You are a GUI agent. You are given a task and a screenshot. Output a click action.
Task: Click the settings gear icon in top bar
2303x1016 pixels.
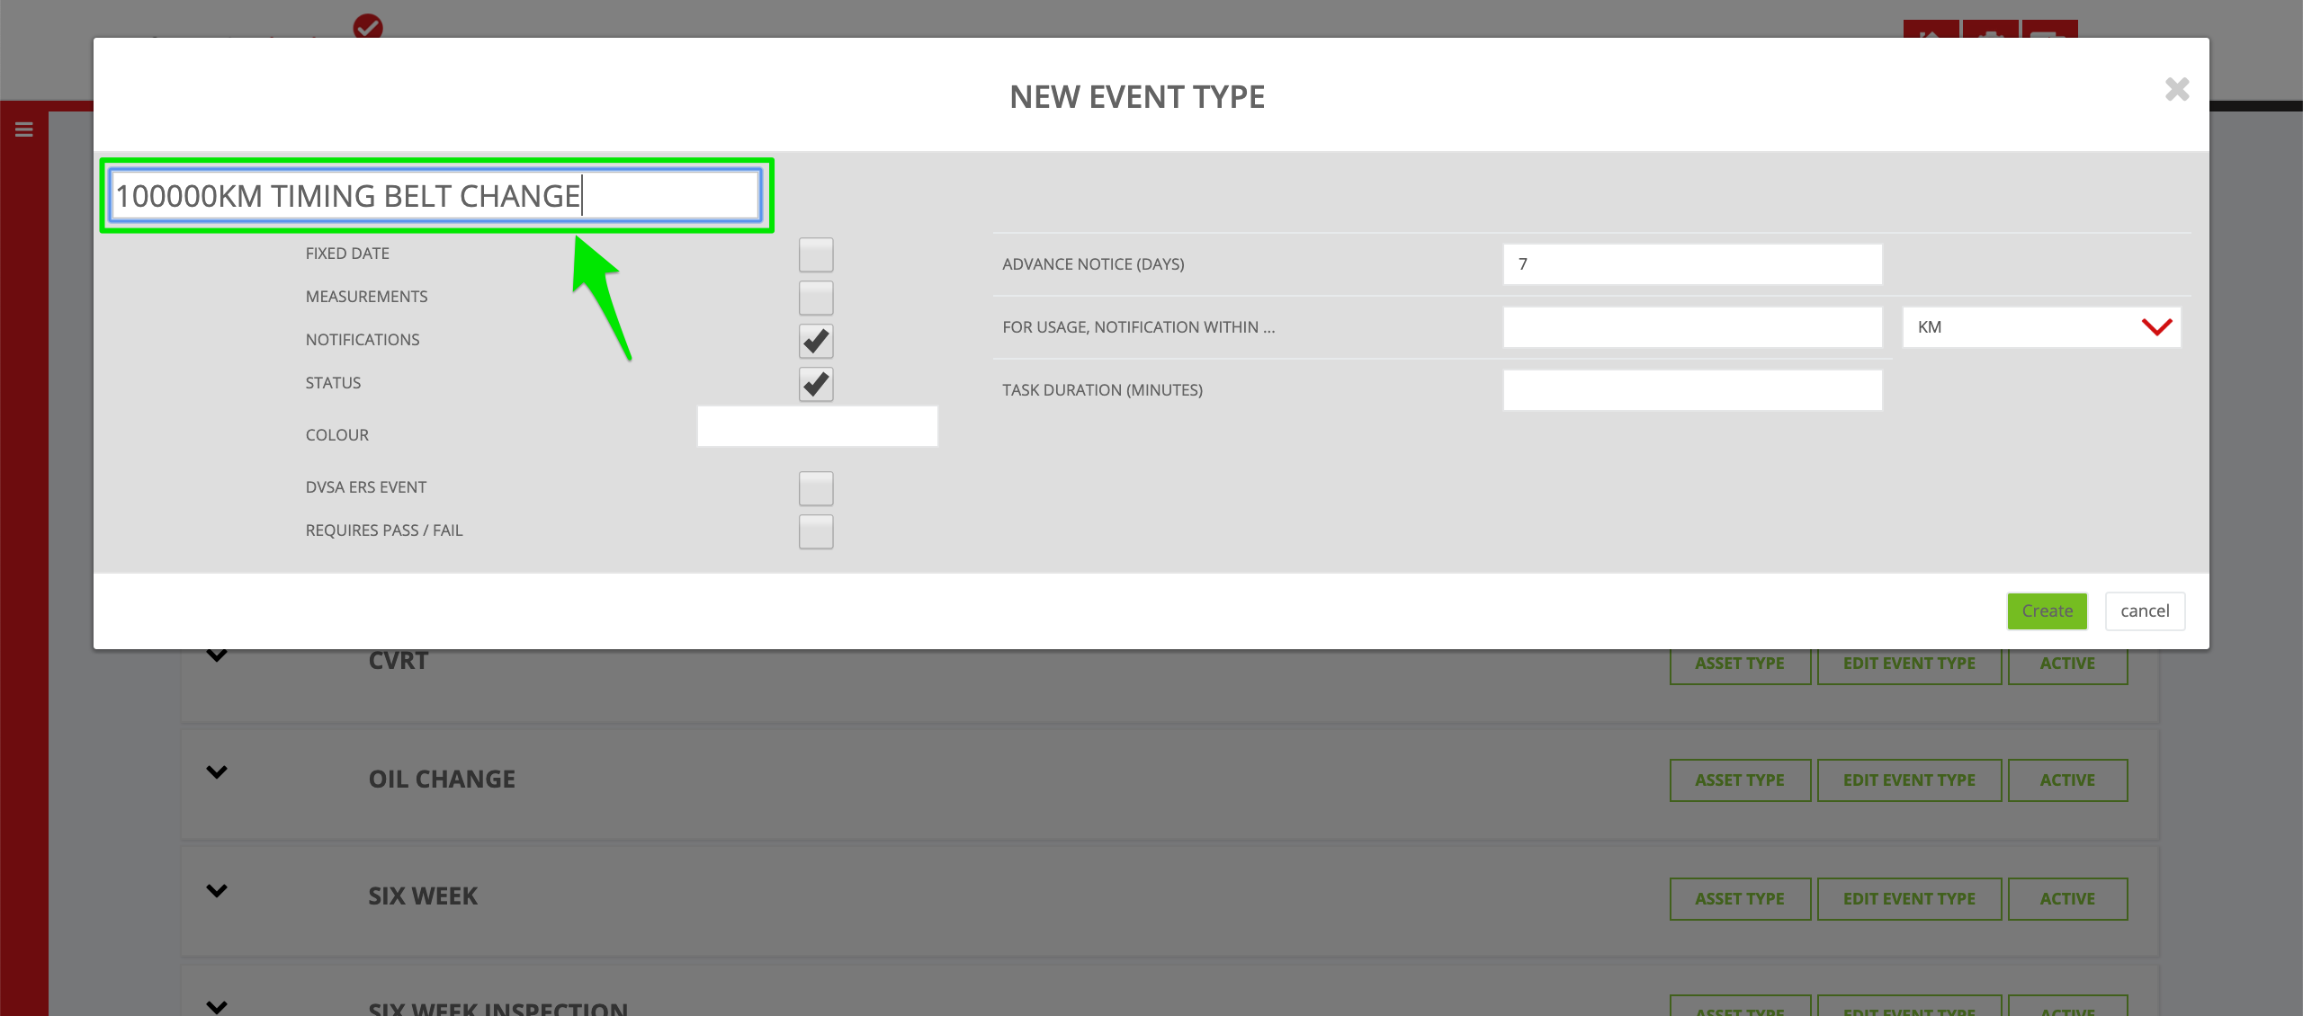1990,31
